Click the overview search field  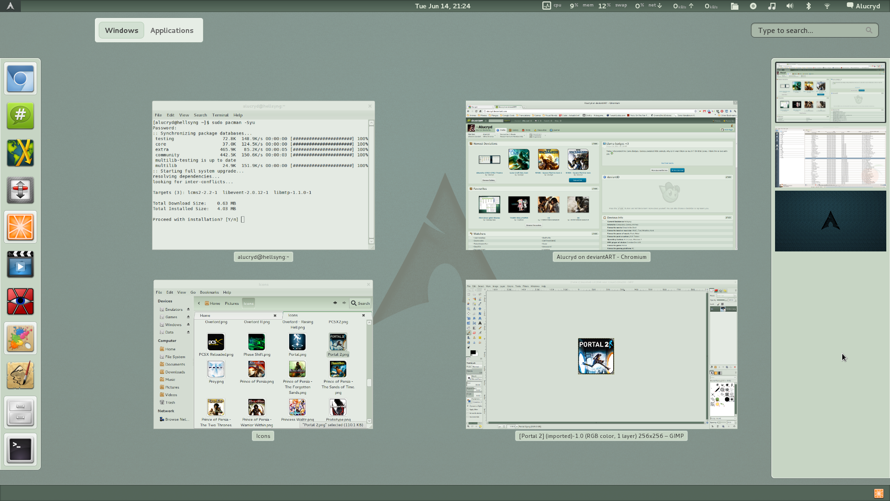814,30
